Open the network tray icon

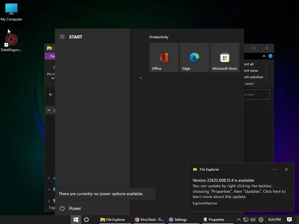[246, 220]
